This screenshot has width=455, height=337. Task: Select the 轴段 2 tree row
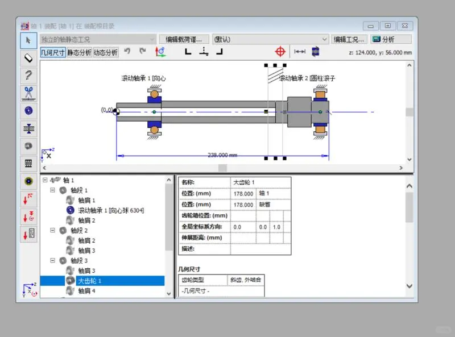[x=79, y=231]
